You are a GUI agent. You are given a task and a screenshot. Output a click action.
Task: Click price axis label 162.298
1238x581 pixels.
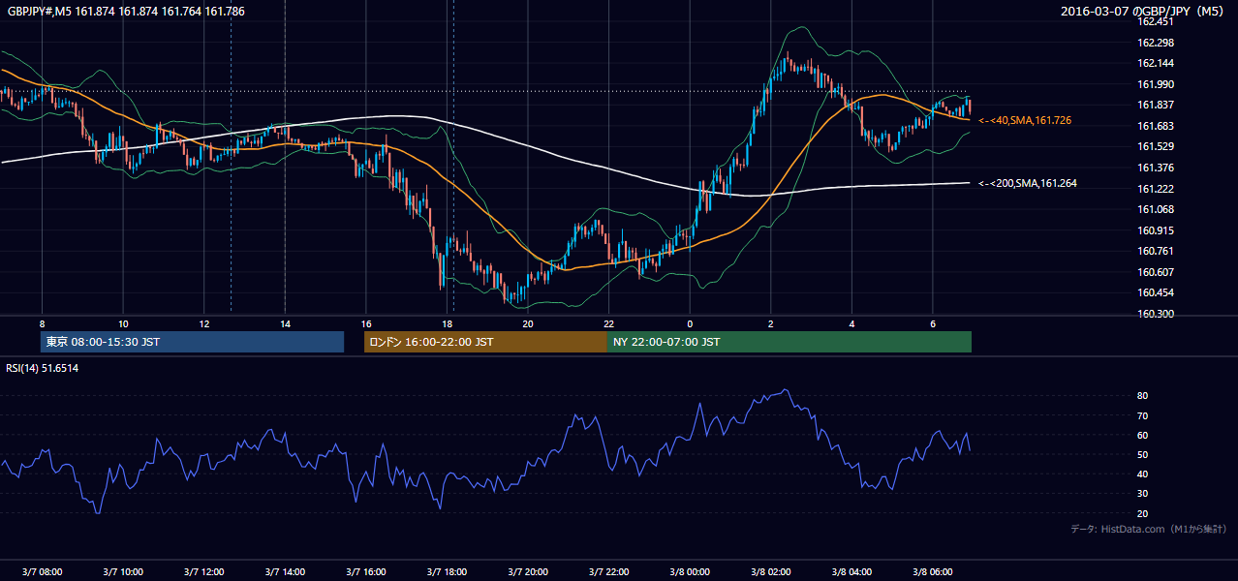[x=1155, y=43]
